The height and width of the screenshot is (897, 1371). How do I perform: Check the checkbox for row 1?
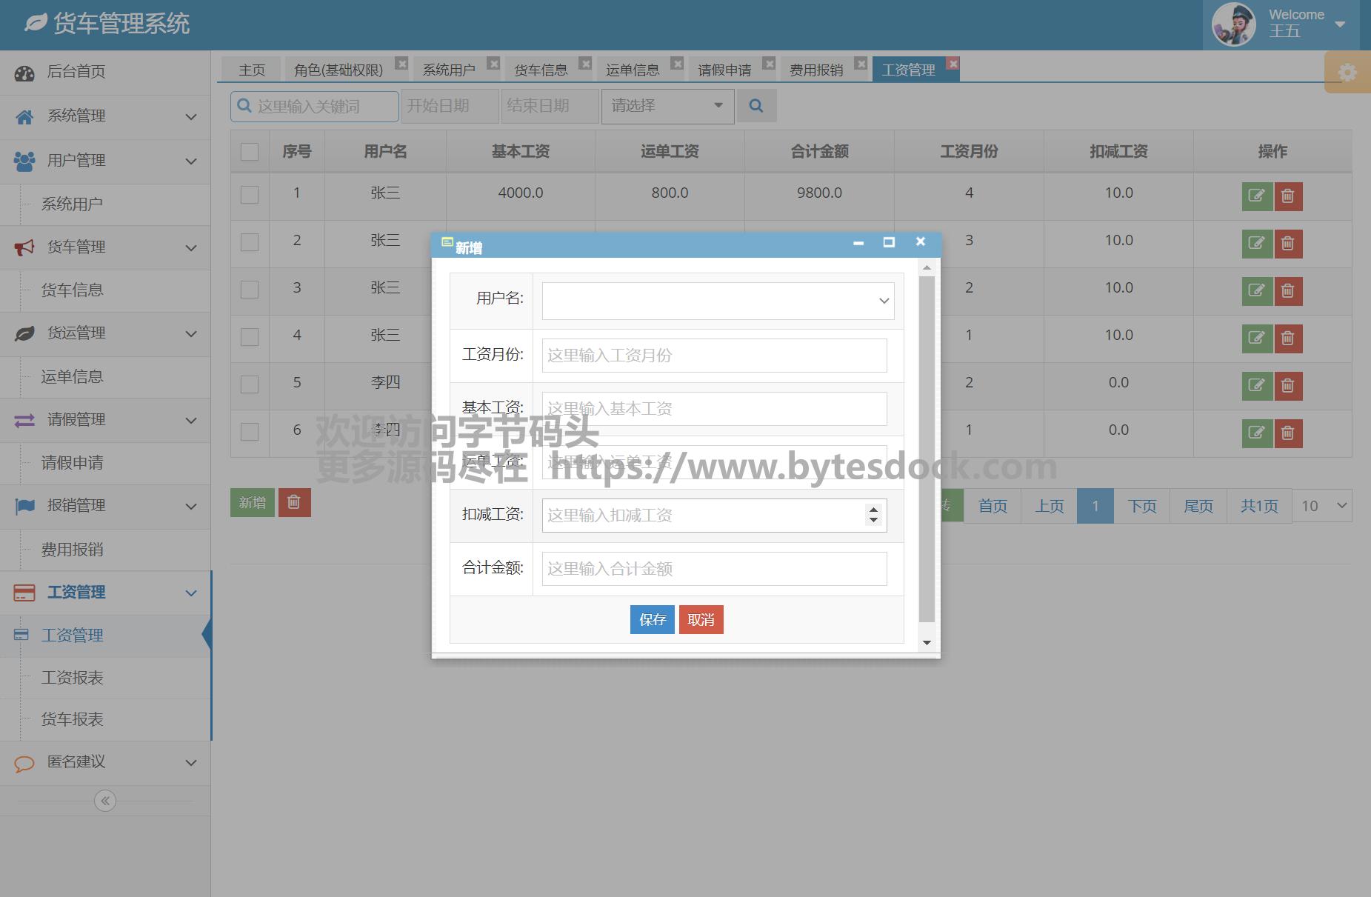pyautogui.click(x=250, y=195)
